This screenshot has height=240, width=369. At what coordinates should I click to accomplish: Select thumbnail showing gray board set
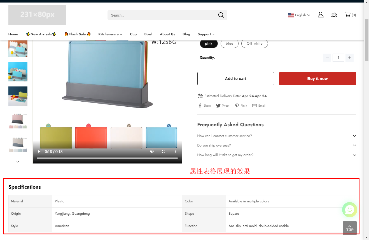pos(18,145)
